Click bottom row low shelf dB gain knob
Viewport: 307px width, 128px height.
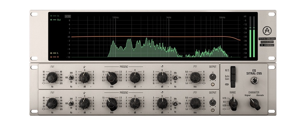(85, 103)
